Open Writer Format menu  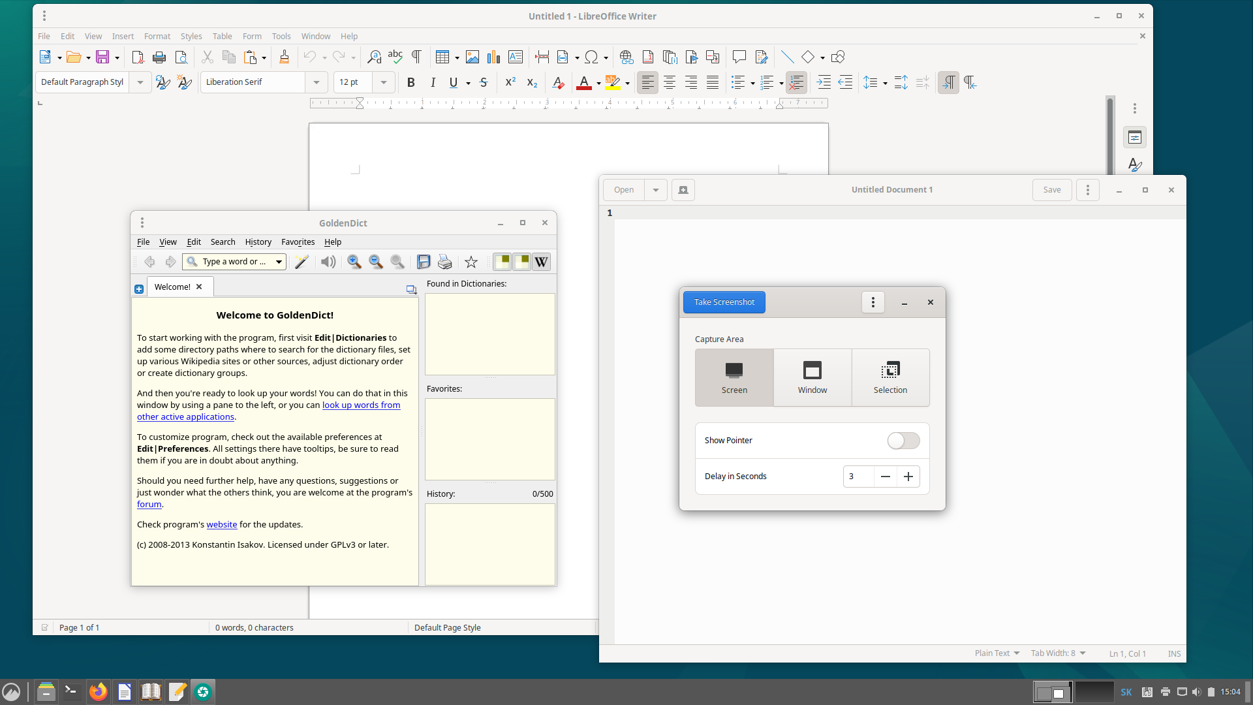[x=157, y=37]
